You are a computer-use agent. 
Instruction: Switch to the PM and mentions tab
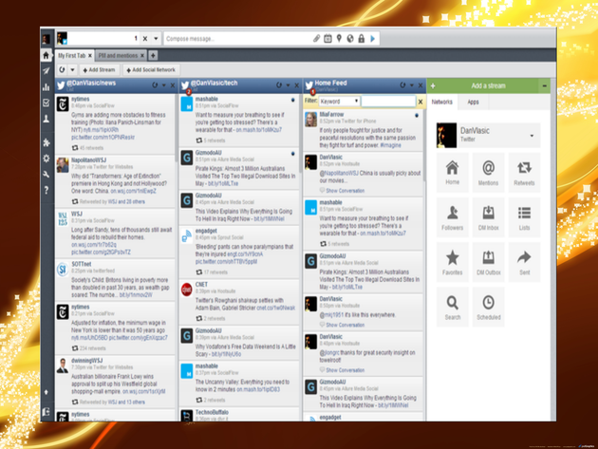pyautogui.click(x=118, y=56)
